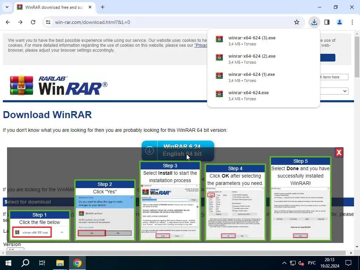Open the Chrome three-dot menu

pyautogui.click(x=352, y=22)
